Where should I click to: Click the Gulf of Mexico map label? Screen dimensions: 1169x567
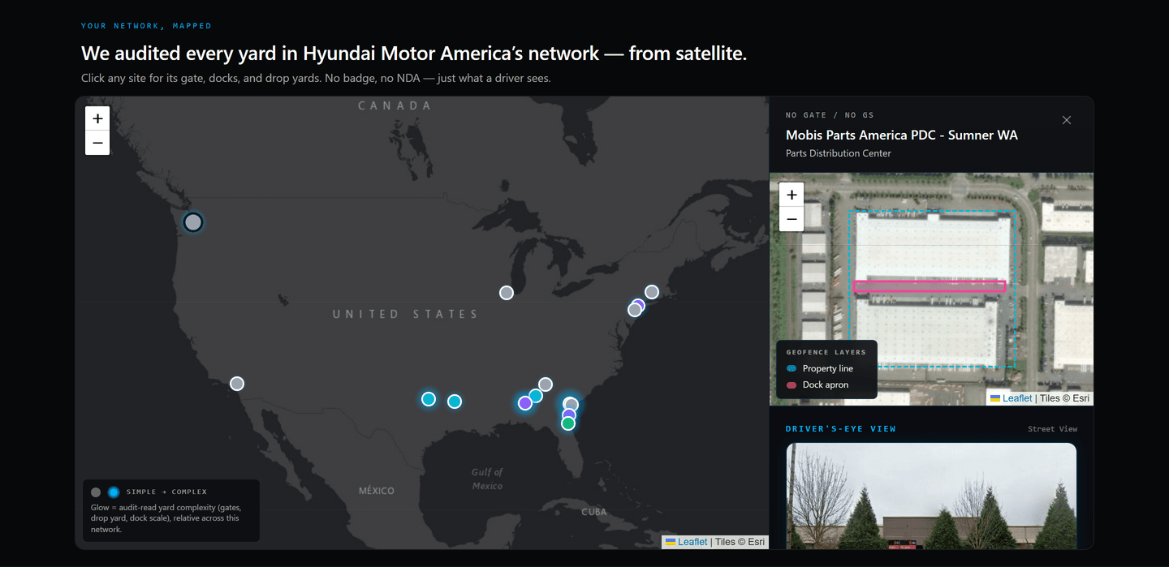click(487, 479)
